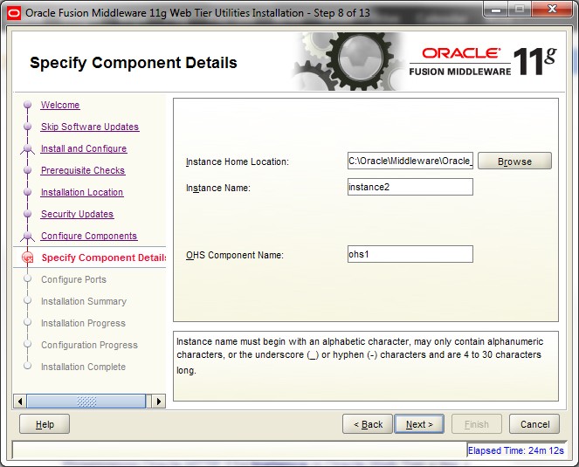The width and height of the screenshot is (579, 467).
Task: Click the Installation Progress step label
Action: (83, 323)
